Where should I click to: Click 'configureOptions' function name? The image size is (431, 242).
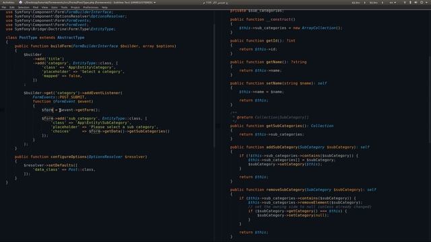click(x=69, y=157)
